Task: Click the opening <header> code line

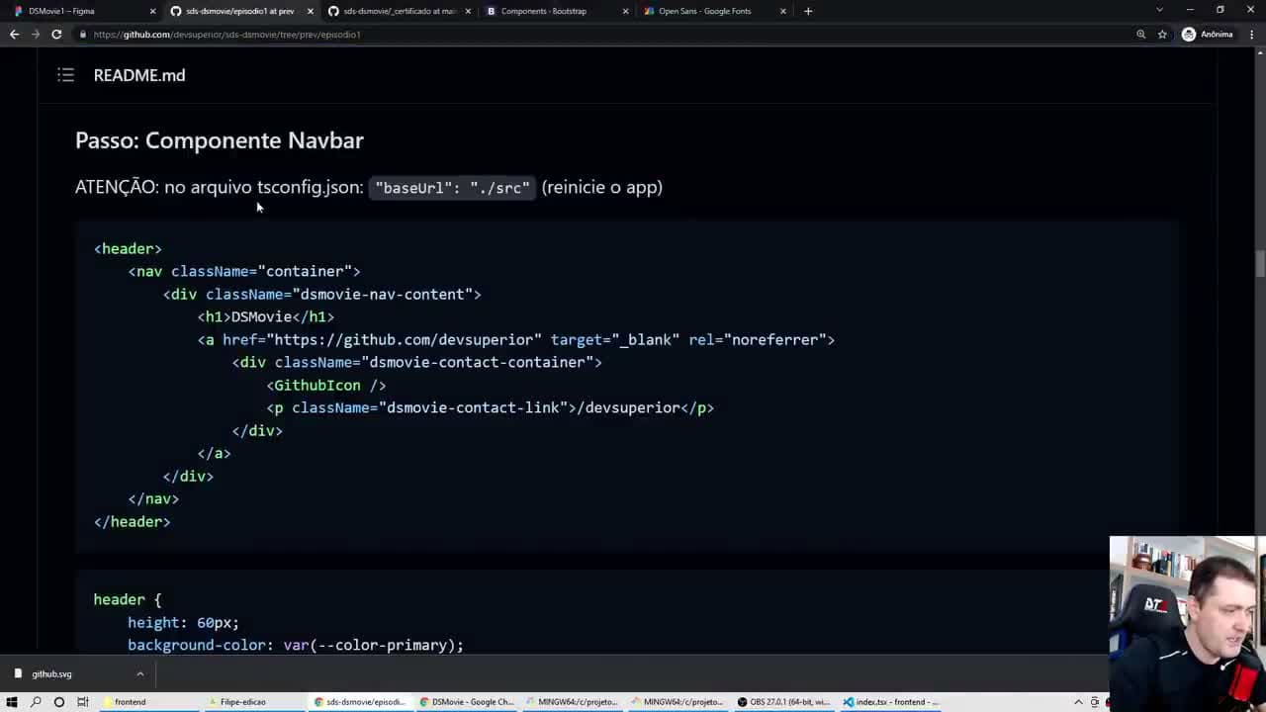Action: coord(128,248)
